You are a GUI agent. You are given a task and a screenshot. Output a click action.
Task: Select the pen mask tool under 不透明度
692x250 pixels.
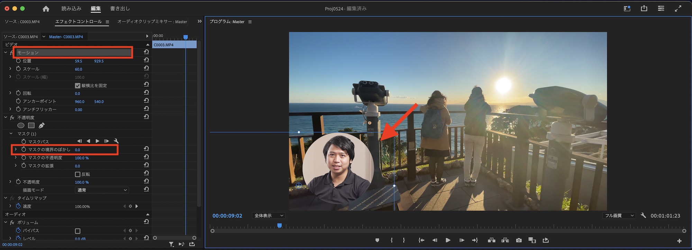click(42, 126)
